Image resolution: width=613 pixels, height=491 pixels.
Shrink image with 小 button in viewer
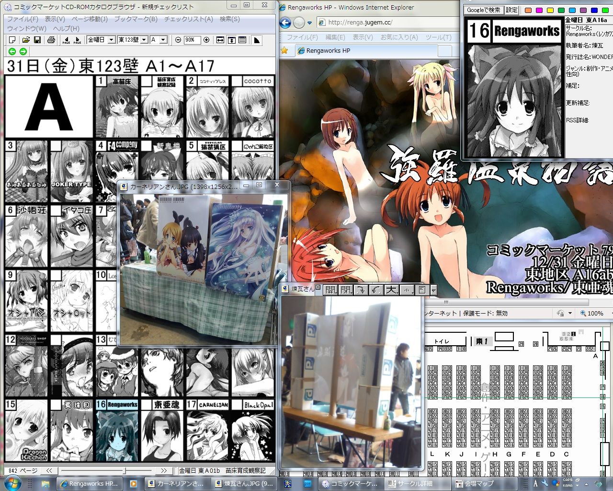pos(407,290)
